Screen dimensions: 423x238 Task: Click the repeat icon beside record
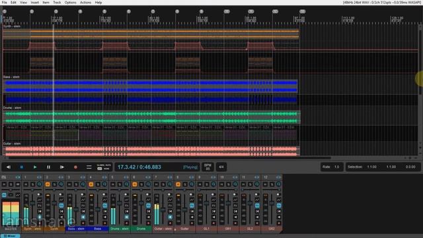tap(89, 167)
